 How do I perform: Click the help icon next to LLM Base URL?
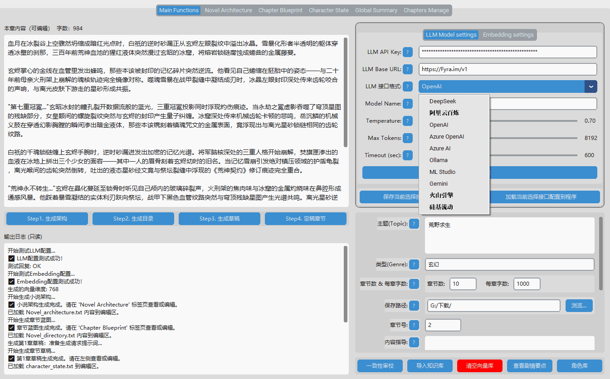[408, 69]
